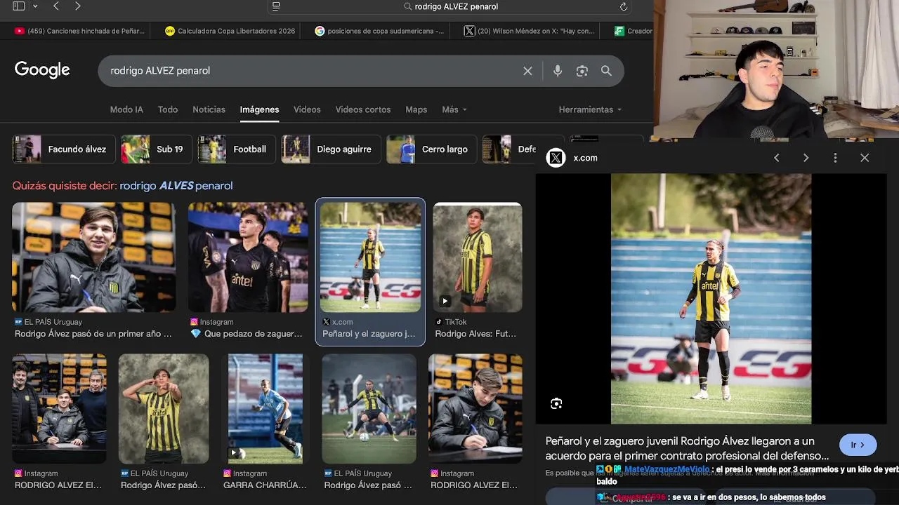
Task: Show next image in preview panel
Action: pyautogui.click(x=806, y=158)
